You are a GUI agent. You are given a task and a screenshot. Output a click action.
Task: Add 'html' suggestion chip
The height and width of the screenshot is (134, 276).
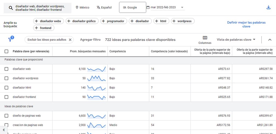(x=161, y=21)
